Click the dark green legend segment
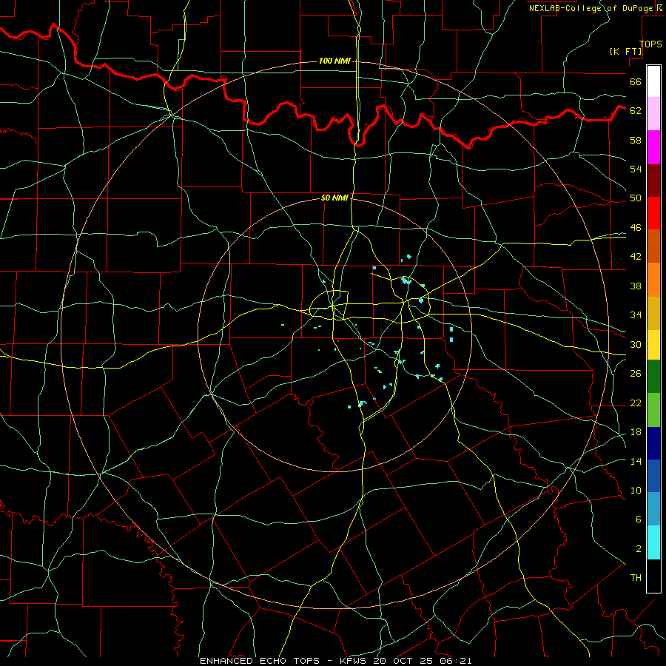This screenshot has width=666, height=666. pos(653,377)
